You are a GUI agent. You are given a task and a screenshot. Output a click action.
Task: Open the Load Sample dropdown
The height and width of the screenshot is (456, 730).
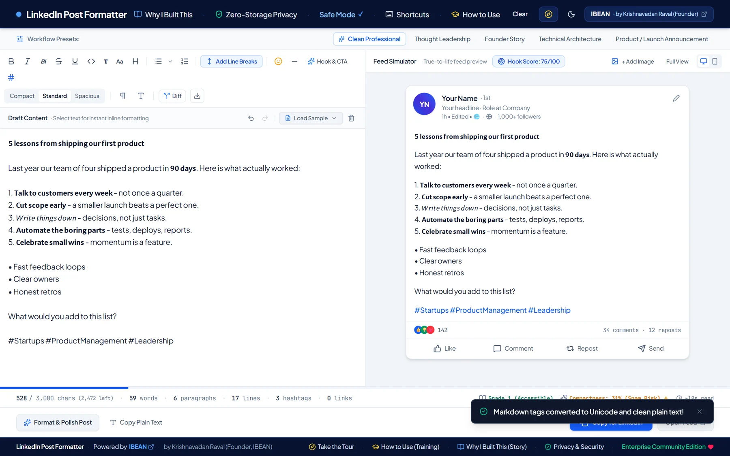pos(311,118)
